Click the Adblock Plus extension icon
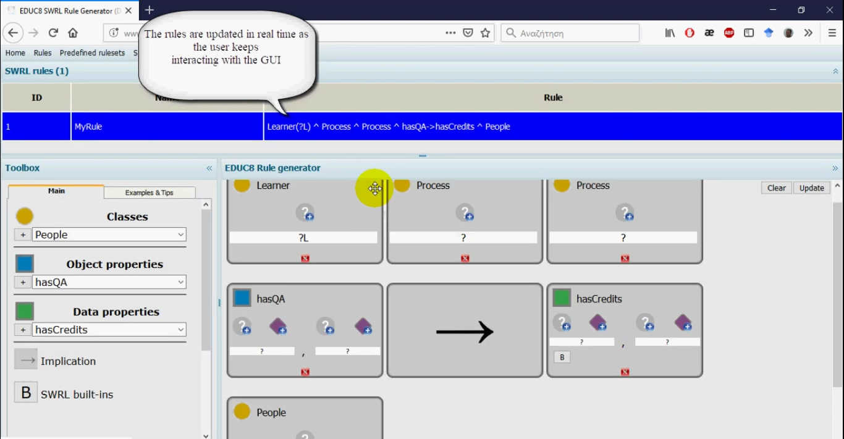The width and height of the screenshot is (844, 439). (729, 33)
